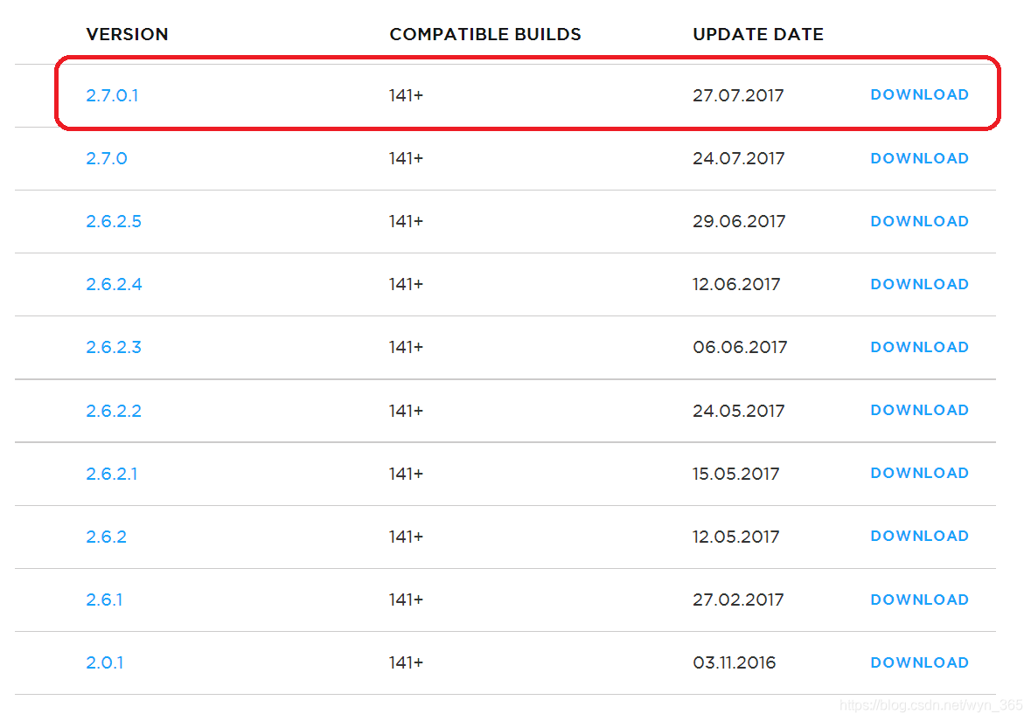Select the date 24.07.2017

tap(738, 158)
